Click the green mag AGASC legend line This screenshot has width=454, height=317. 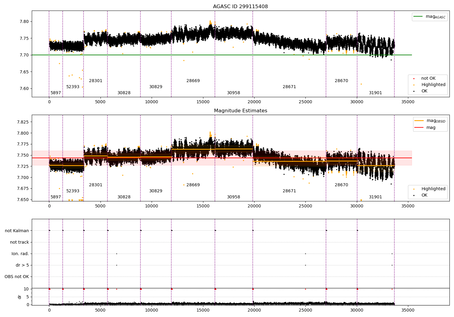pos(418,17)
